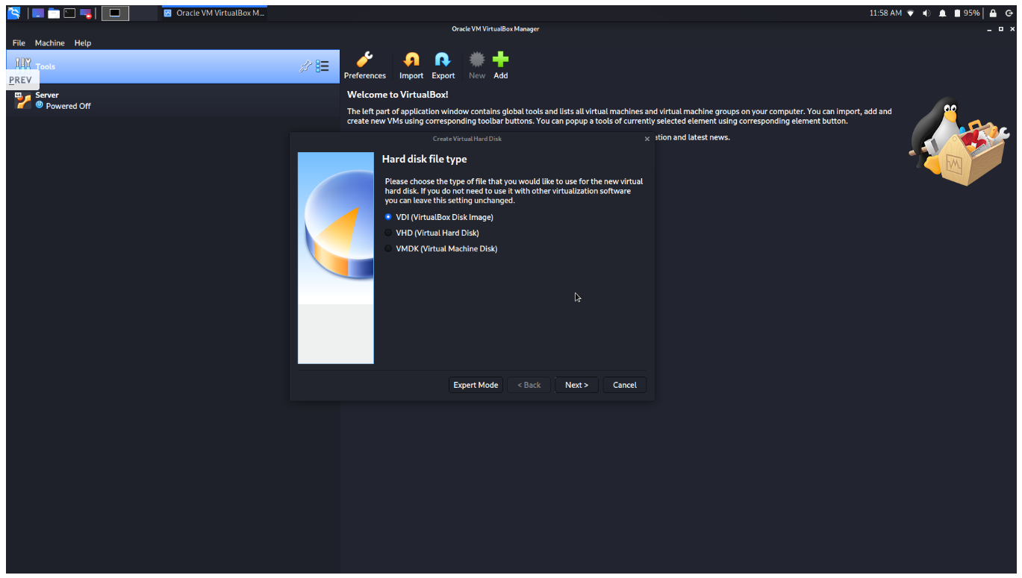Open the notifications bell icon
The width and height of the screenshot is (1022, 578).
coord(942,13)
